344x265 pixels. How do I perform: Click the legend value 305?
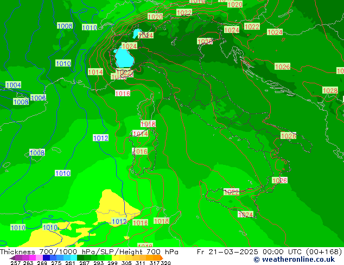tap(126, 263)
